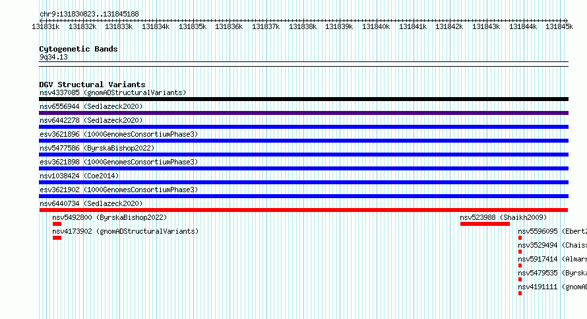Select the nsv3529494 red marker
This screenshot has width=587, height=319.
click(520, 252)
